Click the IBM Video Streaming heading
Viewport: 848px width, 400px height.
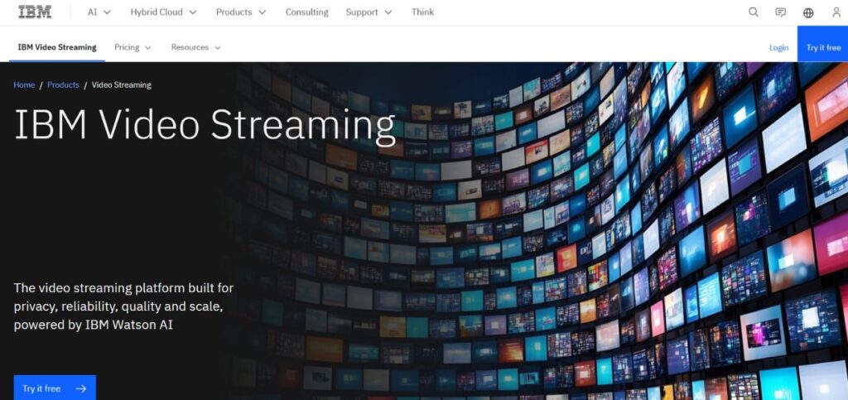205,125
